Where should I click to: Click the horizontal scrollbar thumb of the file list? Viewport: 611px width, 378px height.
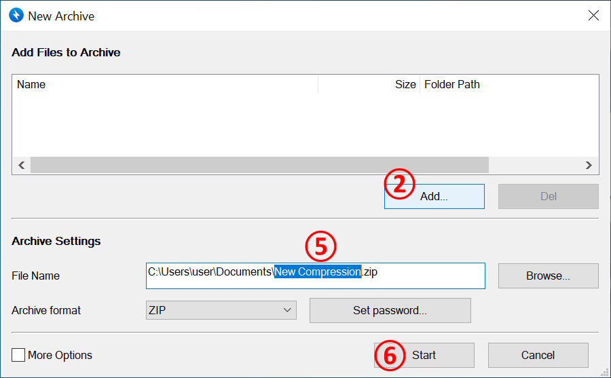pyautogui.click(x=258, y=165)
